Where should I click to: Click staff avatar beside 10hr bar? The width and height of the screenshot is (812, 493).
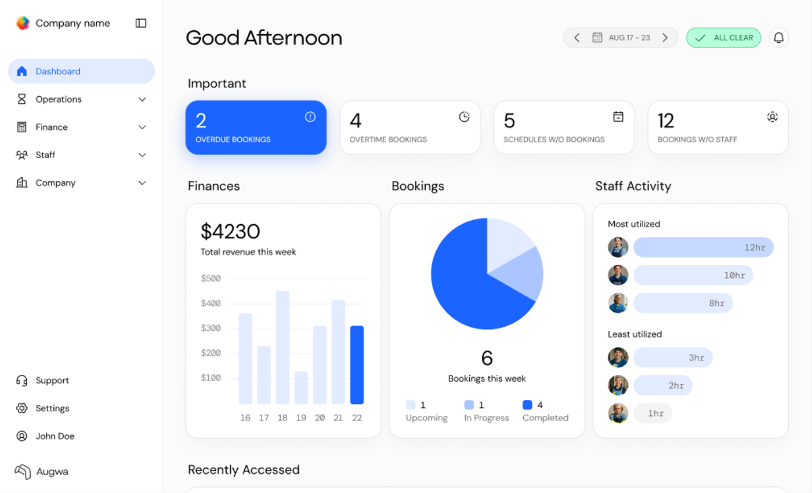(x=618, y=275)
